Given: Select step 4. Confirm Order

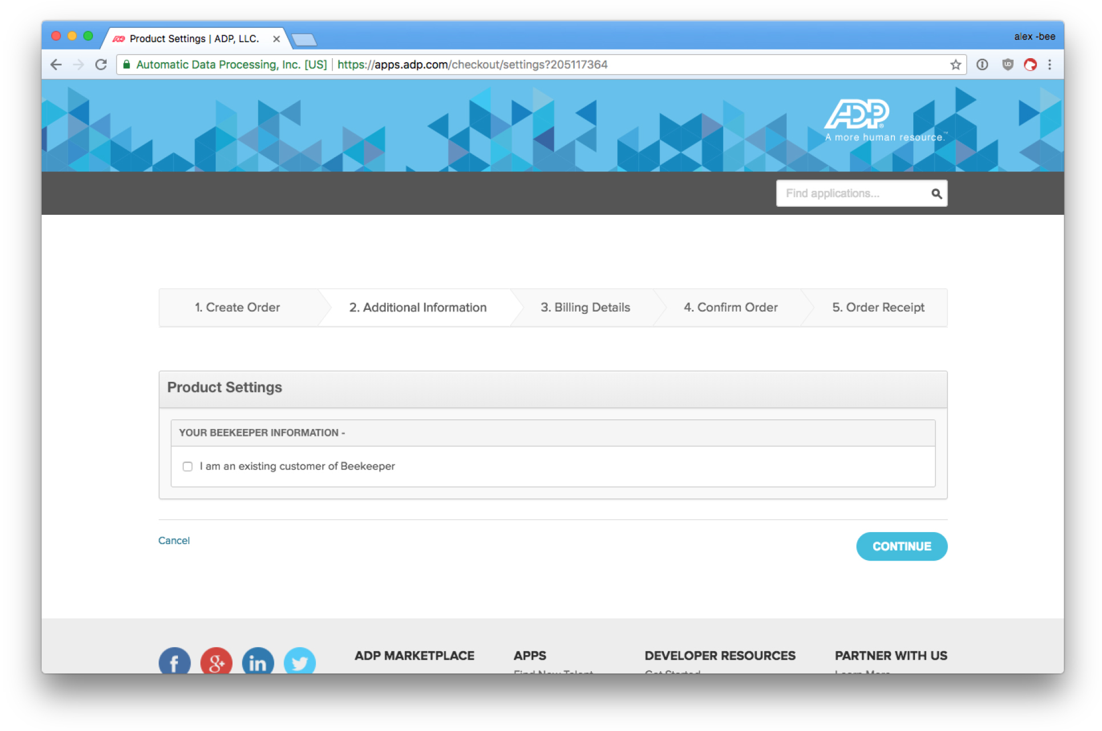Looking at the screenshot, I should [731, 308].
